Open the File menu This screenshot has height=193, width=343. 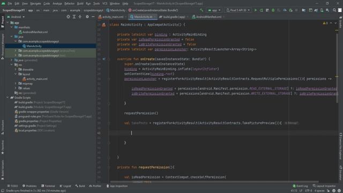coord(10,4)
